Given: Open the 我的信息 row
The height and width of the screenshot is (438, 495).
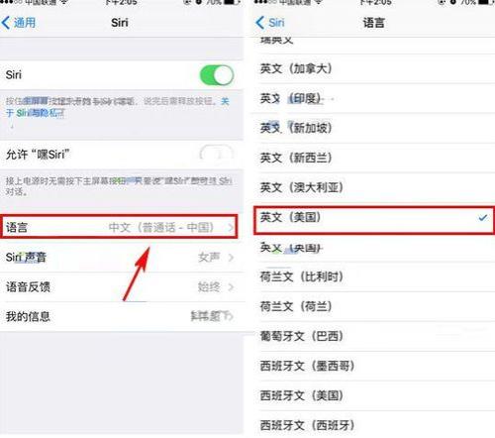Looking at the screenshot, I should pos(122,316).
